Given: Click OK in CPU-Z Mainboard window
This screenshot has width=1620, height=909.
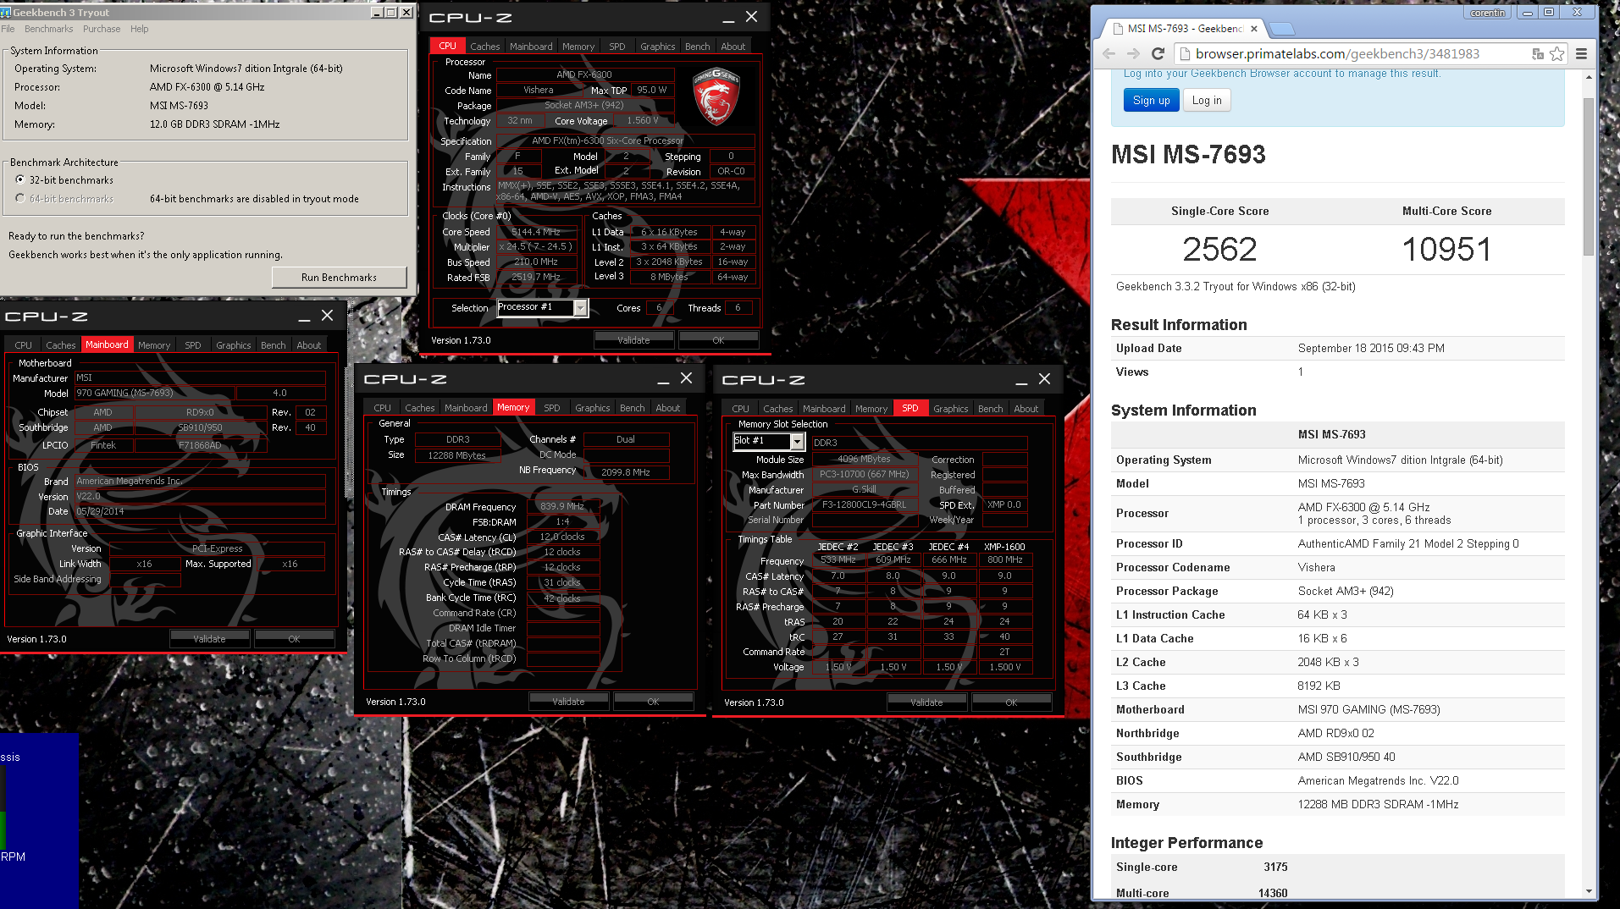Looking at the screenshot, I should tap(294, 639).
